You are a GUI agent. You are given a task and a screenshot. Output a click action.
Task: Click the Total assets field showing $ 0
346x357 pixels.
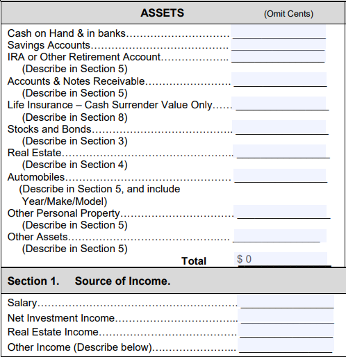tap(281, 259)
